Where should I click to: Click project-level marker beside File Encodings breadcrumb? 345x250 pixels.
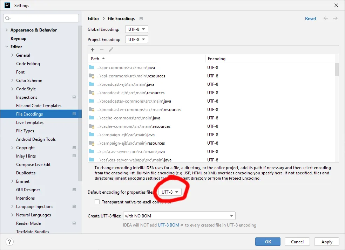[141, 19]
